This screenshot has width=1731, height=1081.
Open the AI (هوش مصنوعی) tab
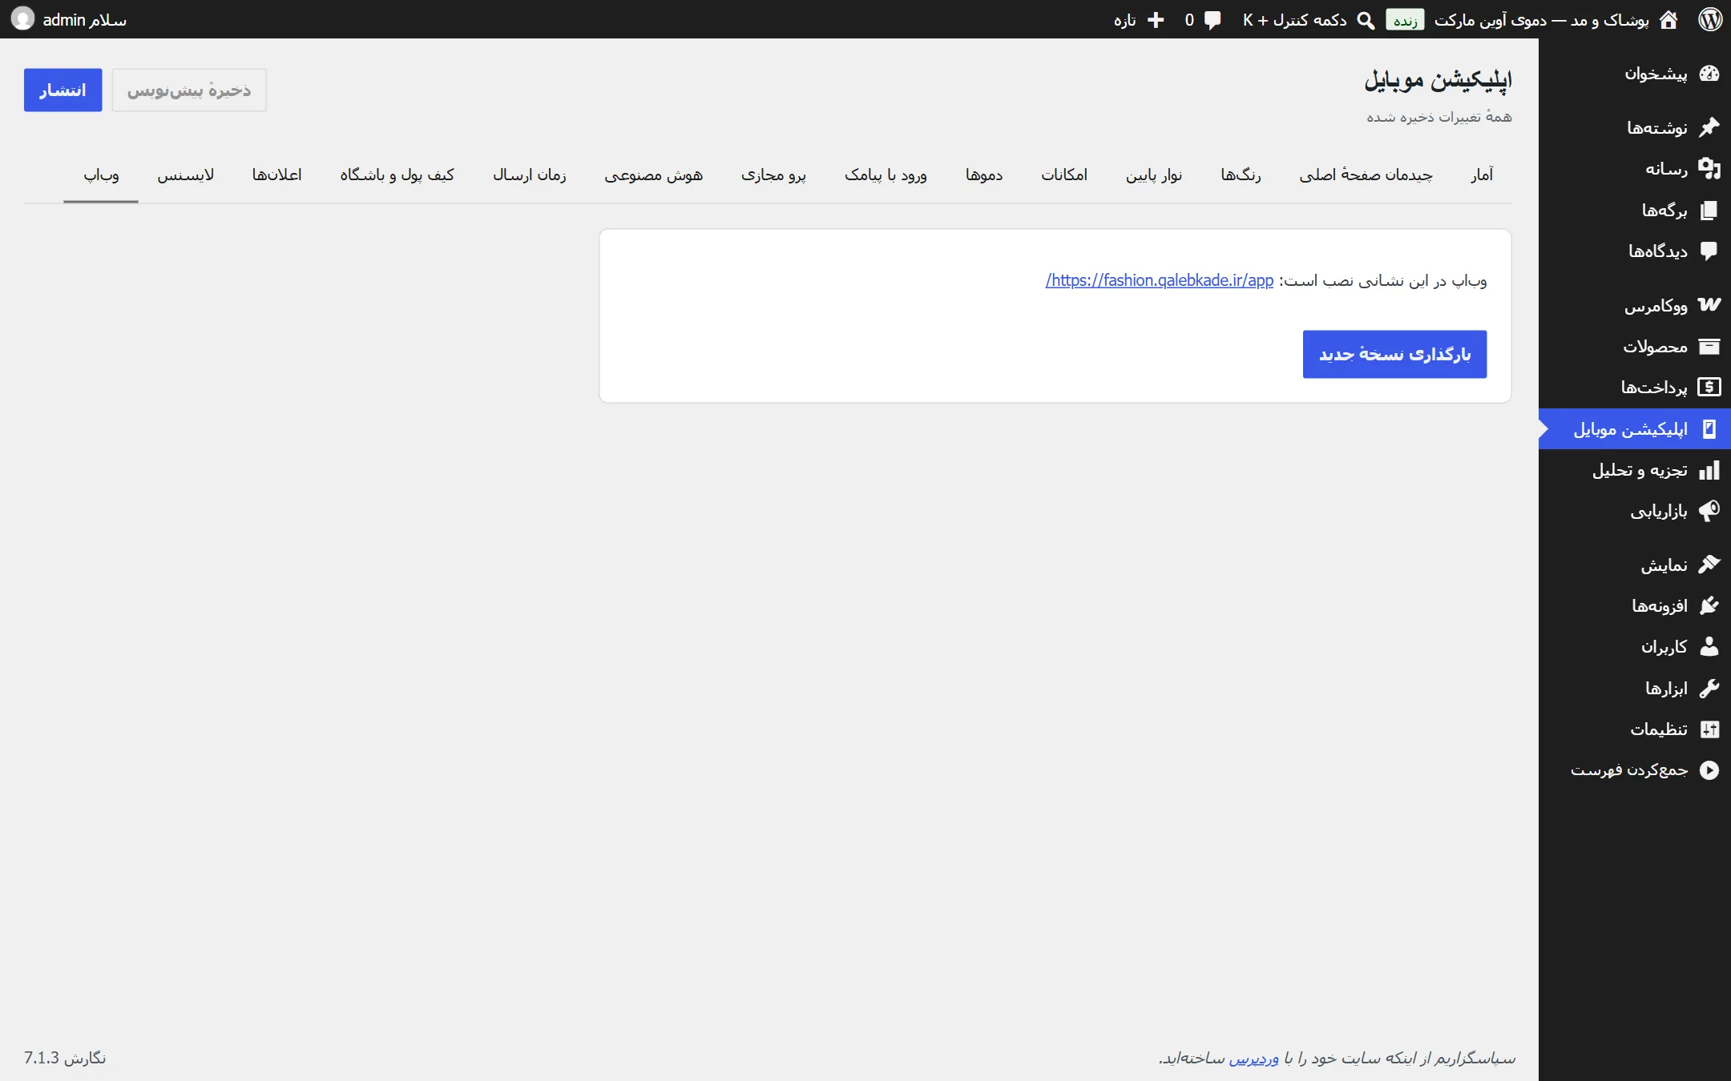(653, 175)
